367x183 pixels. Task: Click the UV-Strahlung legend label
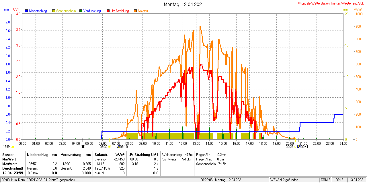pyautogui.click(x=120, y=11)
